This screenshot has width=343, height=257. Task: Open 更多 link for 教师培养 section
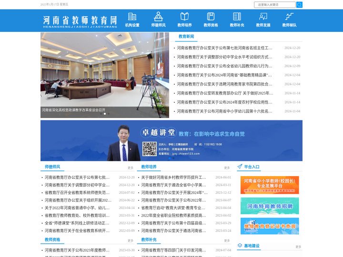(x=227, y=168)
